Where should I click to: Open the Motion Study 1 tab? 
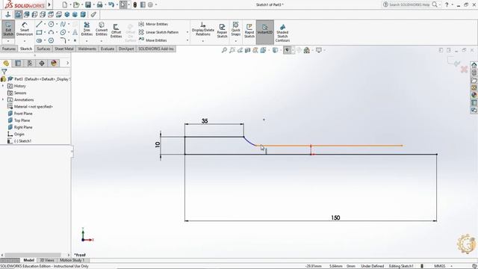pyautogui.click(x=72, y=260)
